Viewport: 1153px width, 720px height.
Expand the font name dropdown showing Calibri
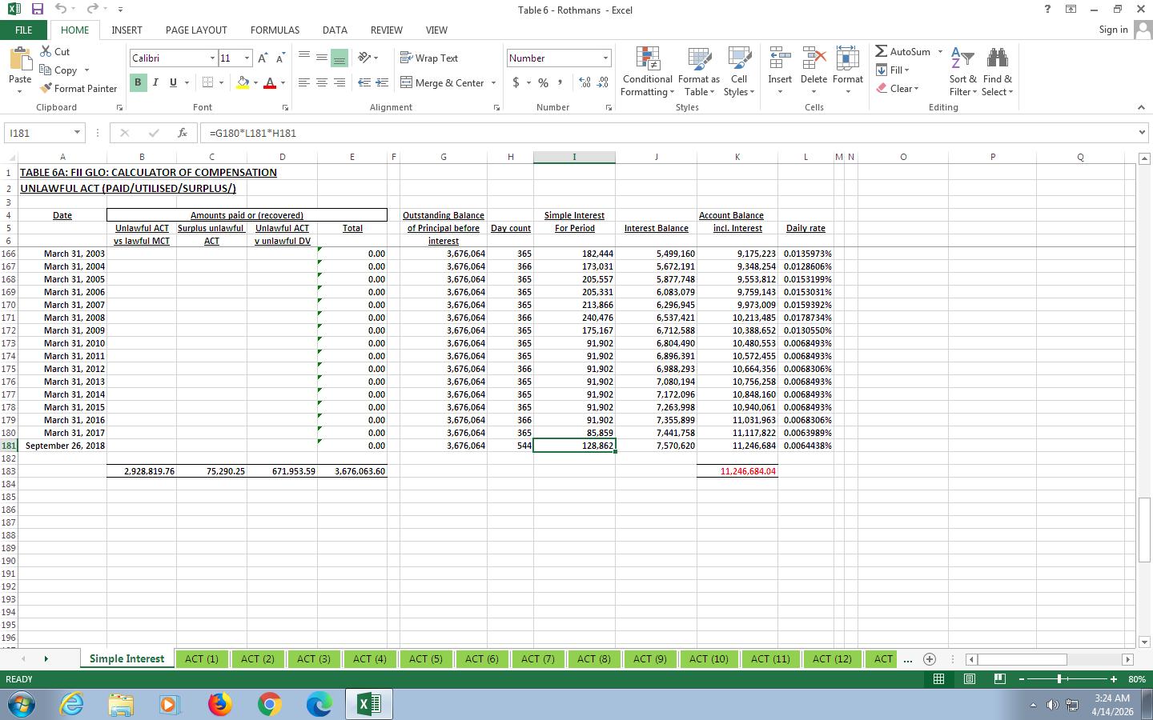(x=212, y=58)
